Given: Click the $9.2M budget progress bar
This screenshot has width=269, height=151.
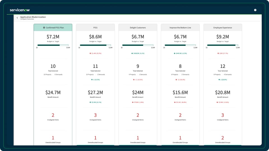Looking at the screenshot, I should tap(223, 45).
